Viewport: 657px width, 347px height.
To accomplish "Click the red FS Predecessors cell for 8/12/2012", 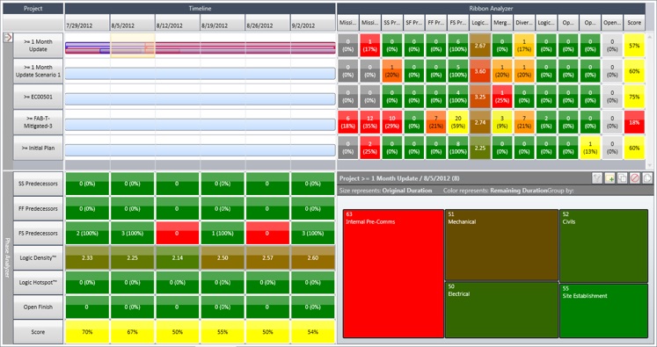I will (178, 233).
